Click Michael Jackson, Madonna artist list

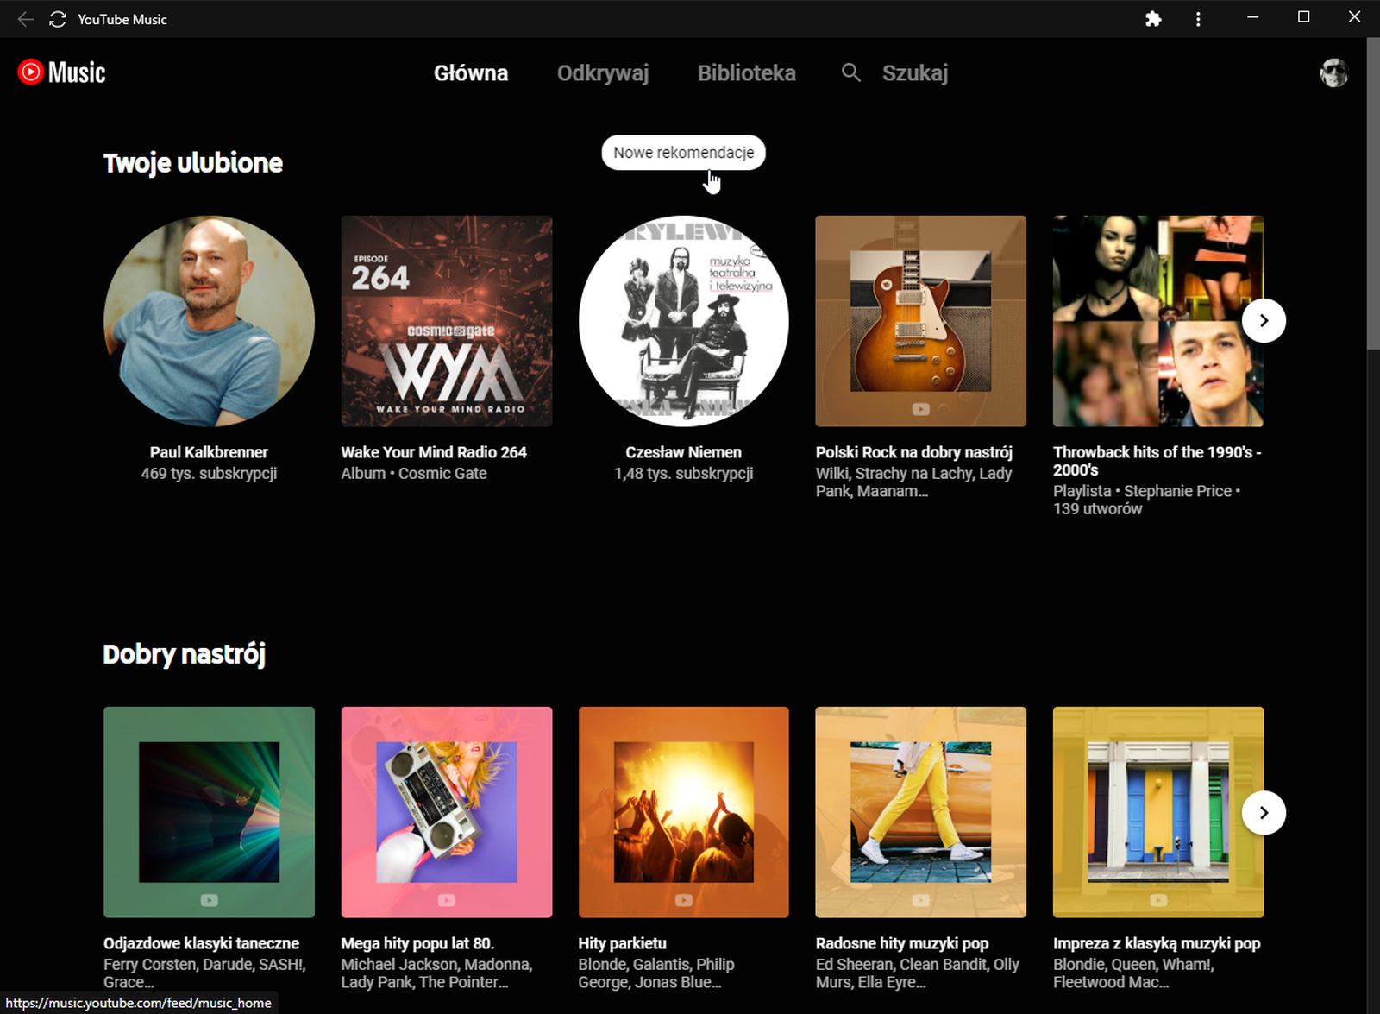pyautogui.click(x=436, y=973)
